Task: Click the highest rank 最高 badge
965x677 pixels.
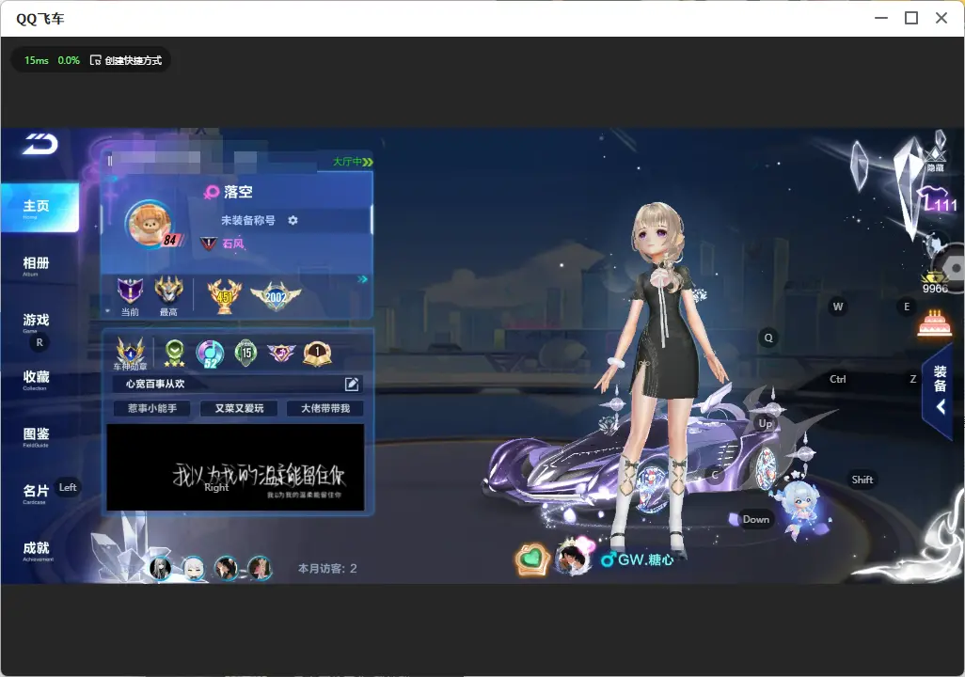Action: (x=168, y=291)
